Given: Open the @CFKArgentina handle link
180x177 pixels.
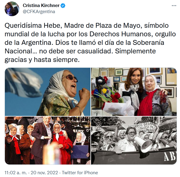Looking at the screenshot, I should click(x=39, y=12).
